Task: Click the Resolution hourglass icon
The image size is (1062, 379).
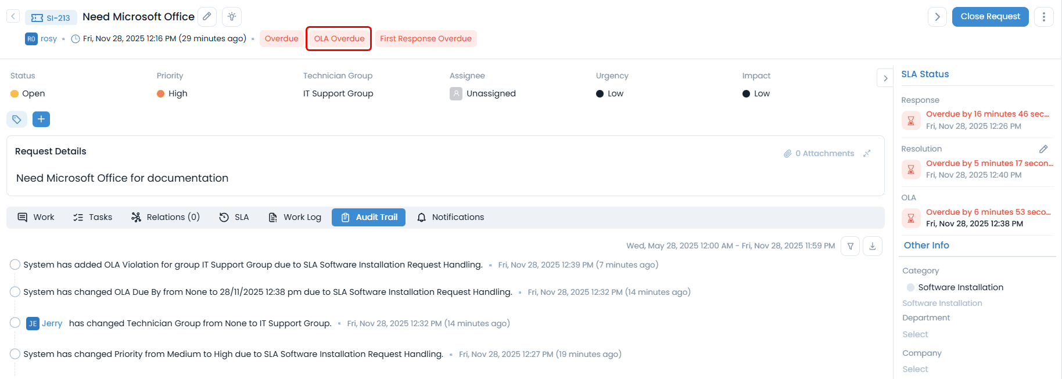Action: (x=911, y=169)
